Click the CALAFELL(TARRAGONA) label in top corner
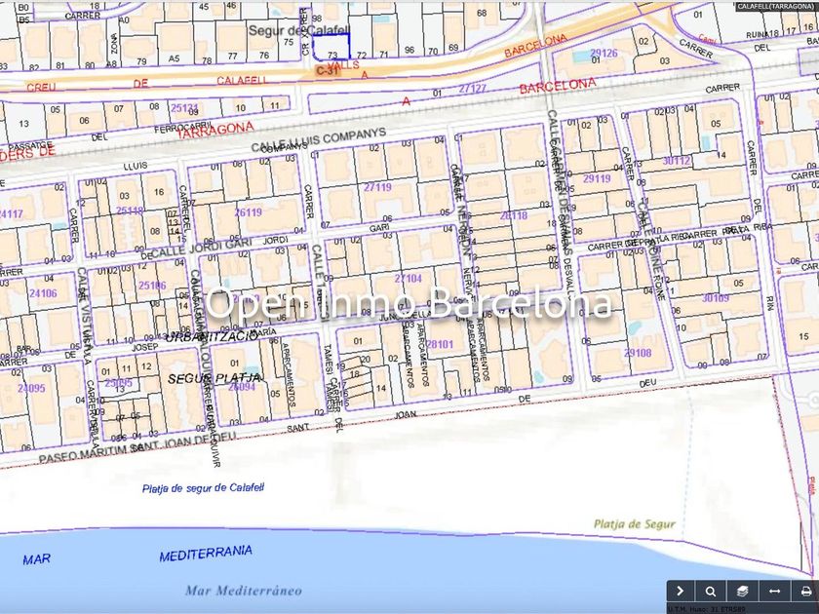Viewport: 819px width, 614px height. click(x=776, y=6)
